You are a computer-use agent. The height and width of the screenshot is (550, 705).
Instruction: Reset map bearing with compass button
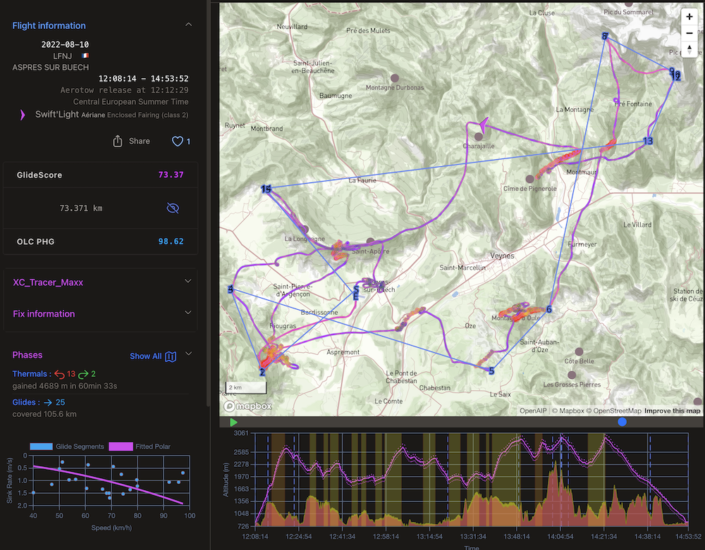tap(689, 49)
